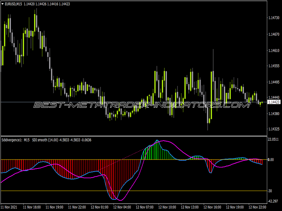Click the EURUSD,M15 chart title text
Viewport: 282px width, 211px height.
13,4
